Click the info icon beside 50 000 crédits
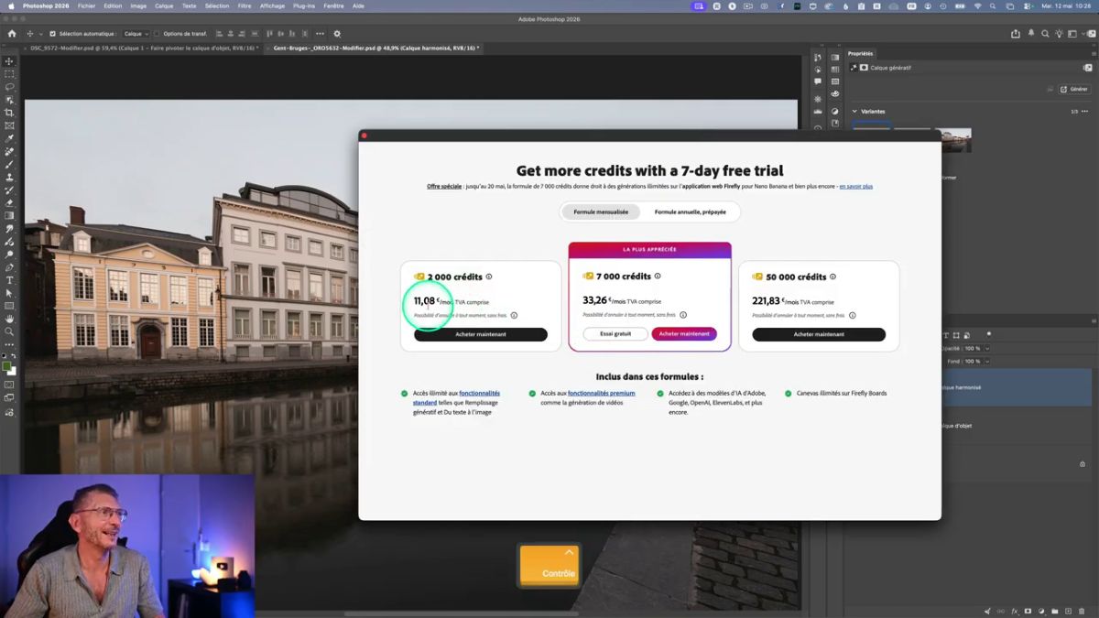Screen dimensions: 1099x618 pos(832,276)
